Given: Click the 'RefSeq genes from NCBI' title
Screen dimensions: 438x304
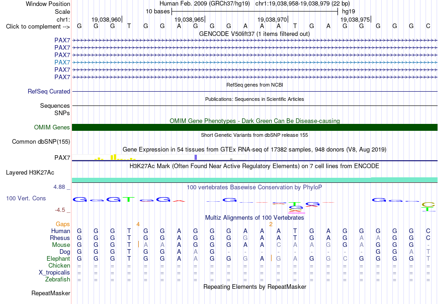Looking at the screenshot, I should point(255,85).
